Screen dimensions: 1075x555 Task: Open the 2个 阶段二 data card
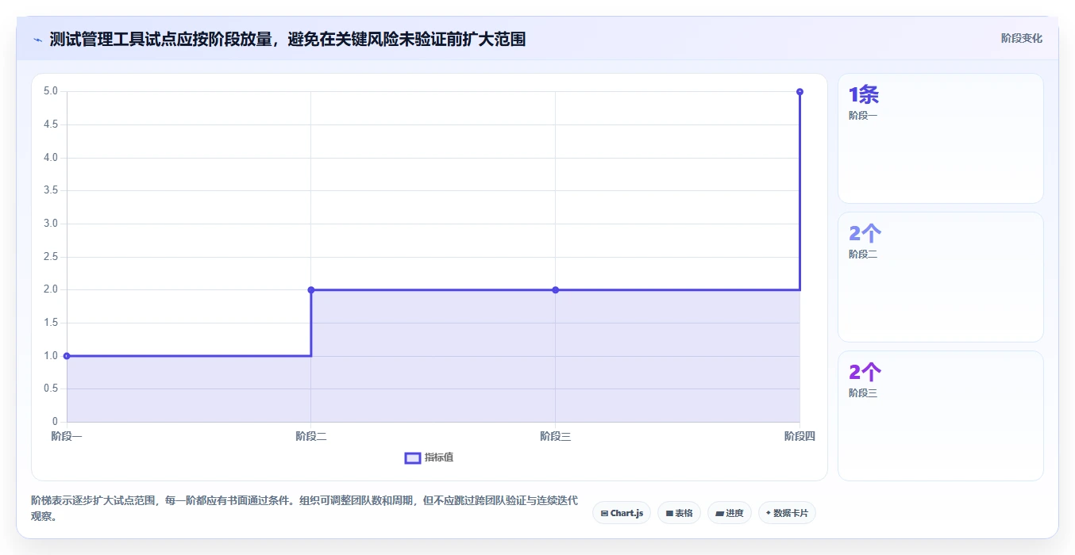tap(940, 277)
